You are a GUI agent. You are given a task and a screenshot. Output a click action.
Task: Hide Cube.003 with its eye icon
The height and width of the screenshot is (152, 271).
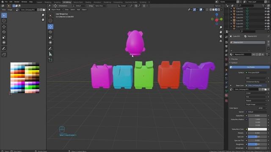coord(265,14)
